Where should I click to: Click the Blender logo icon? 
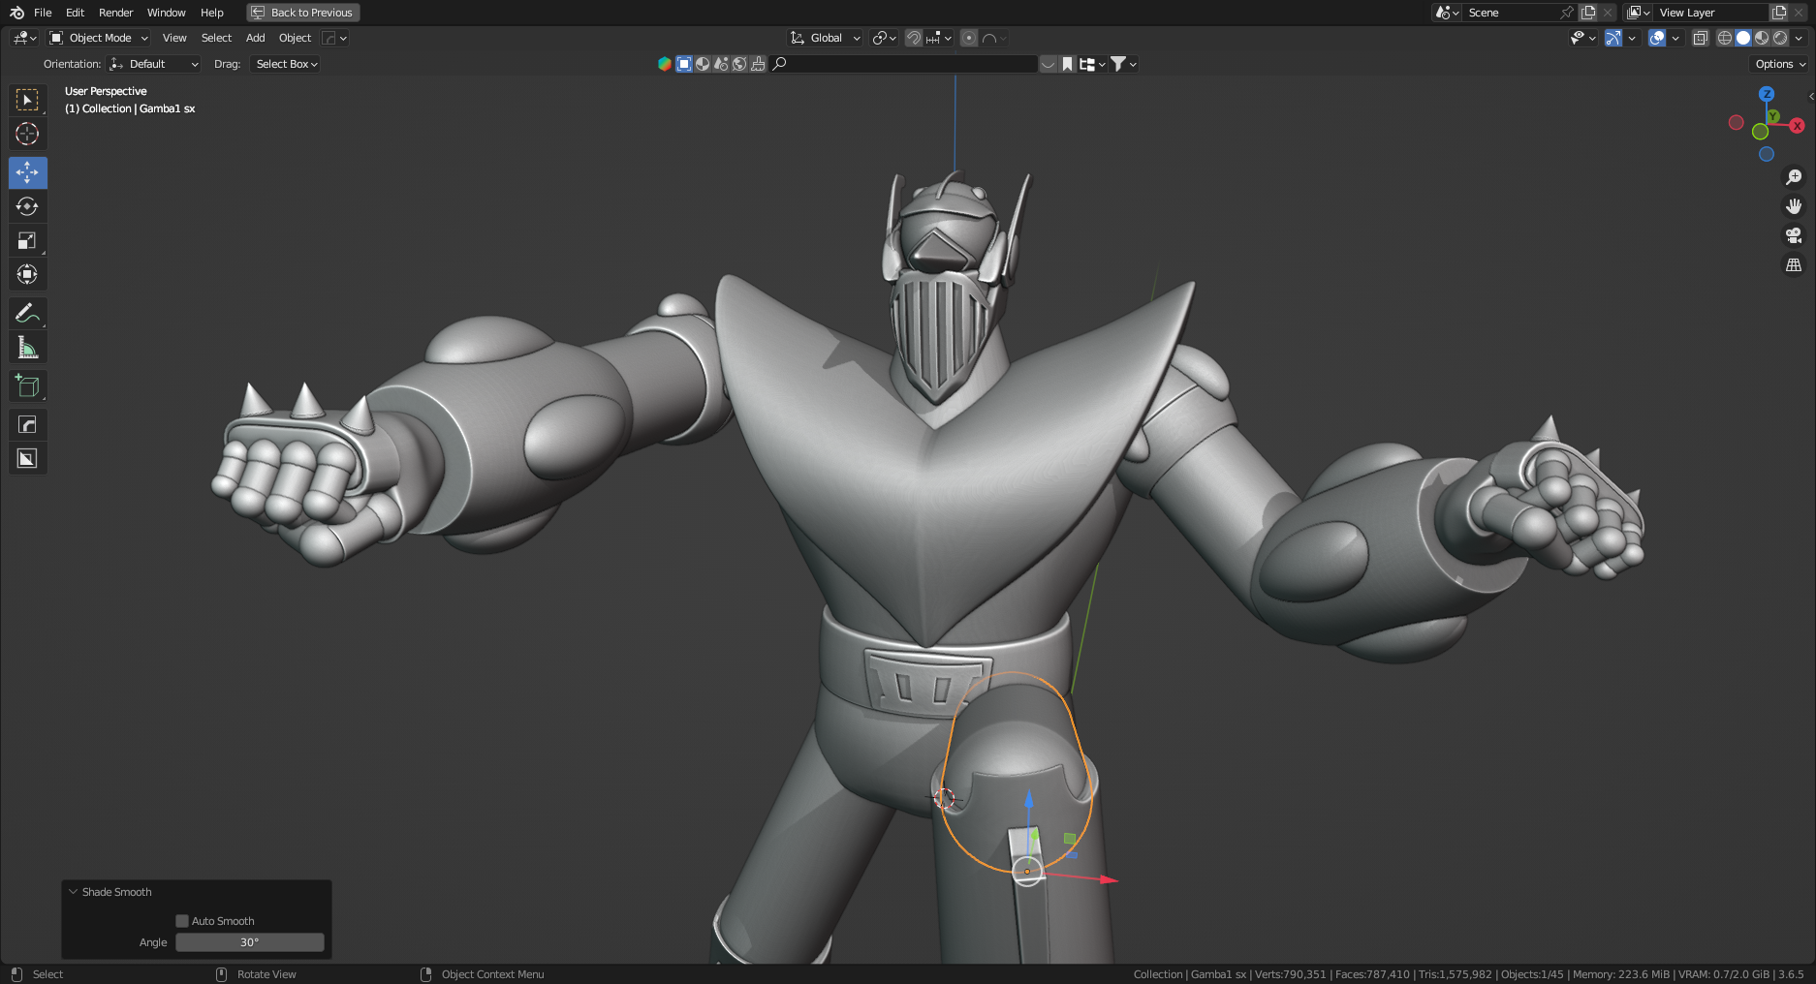[x=16, y=13]
